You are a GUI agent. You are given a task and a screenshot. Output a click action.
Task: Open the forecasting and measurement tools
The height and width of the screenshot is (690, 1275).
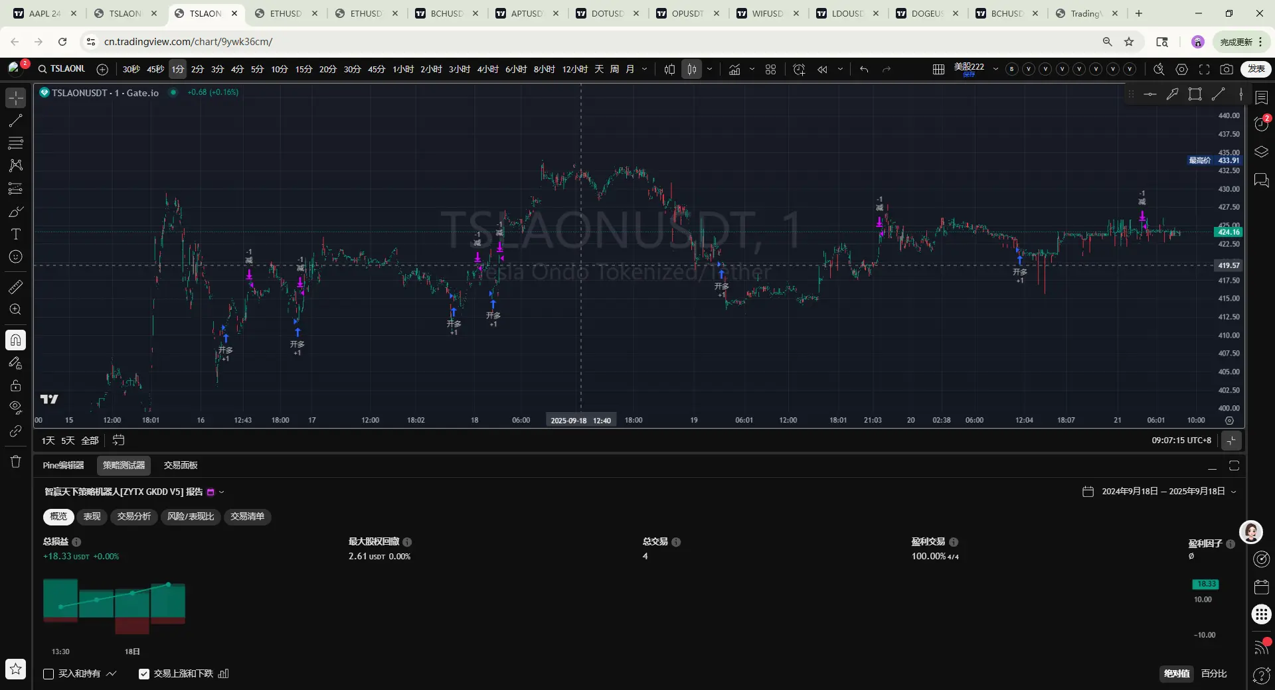[x=16, y=189]
